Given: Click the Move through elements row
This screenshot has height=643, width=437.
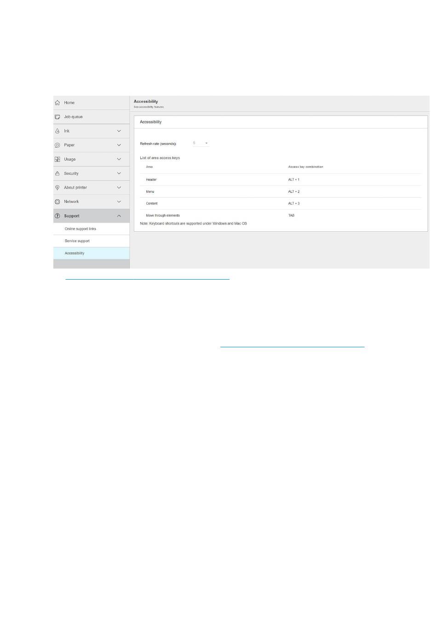Looking at the screenshot, I should coord(281,215).
